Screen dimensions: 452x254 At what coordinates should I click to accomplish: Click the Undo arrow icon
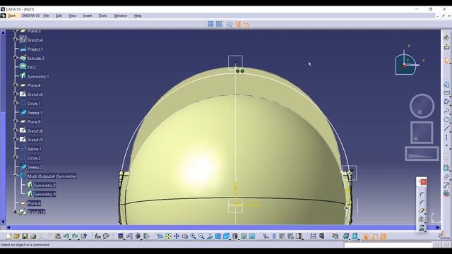pyautogui.click(x=66, y=236)
